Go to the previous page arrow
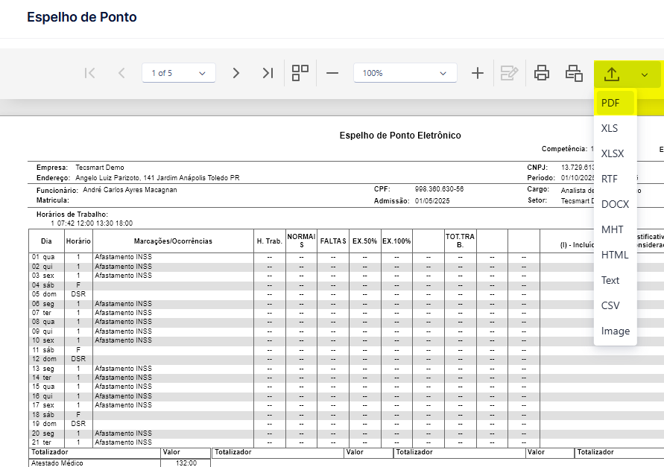This screenshot has height=467, width=664. [121, 73]
